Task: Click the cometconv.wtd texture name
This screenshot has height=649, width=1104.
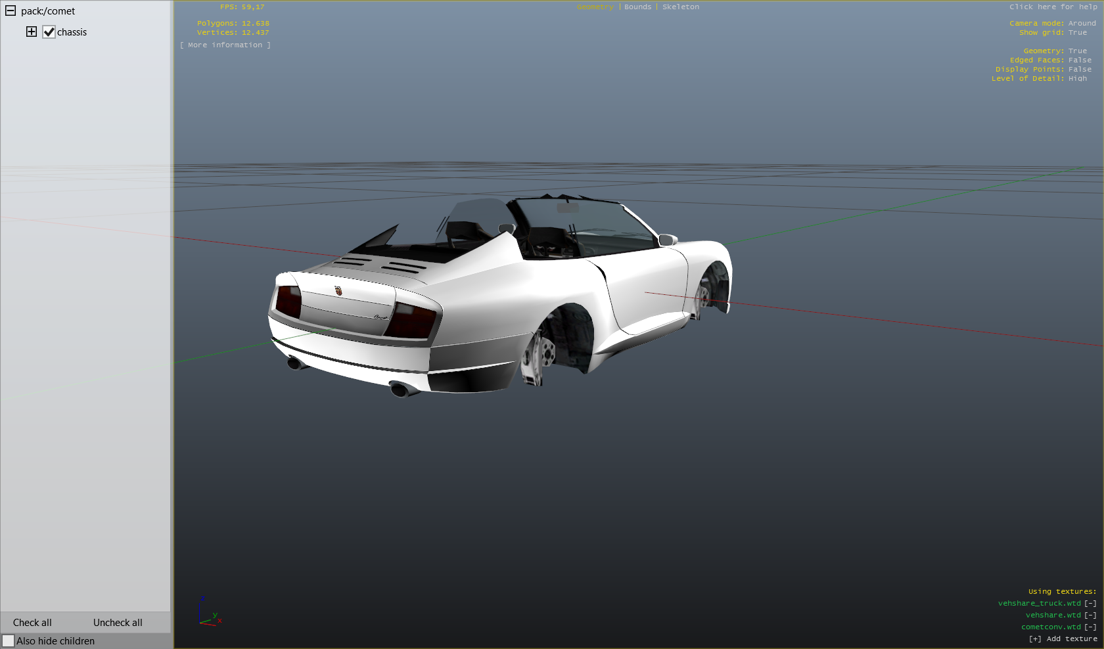Action: coord(1051,627)
